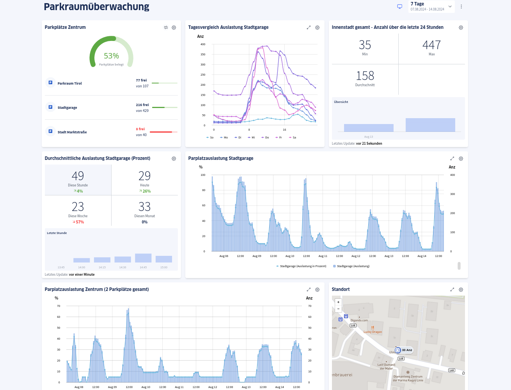Click the 53% Parkplätze belegt gauge
Viewport: 511px width, 390px height.
(x=111, y=56)
